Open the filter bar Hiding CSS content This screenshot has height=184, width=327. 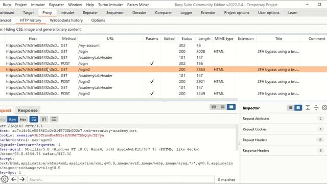[x=163, y=30]
